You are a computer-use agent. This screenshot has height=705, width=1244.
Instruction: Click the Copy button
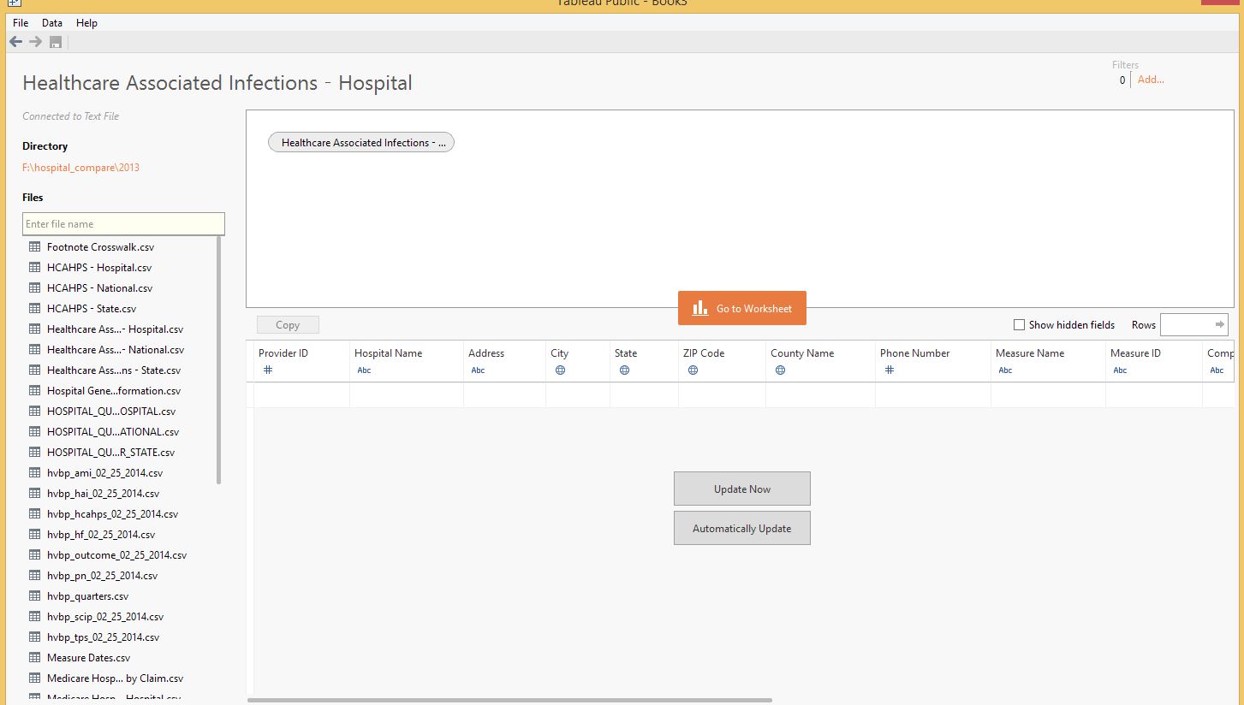tap(288, 324)
